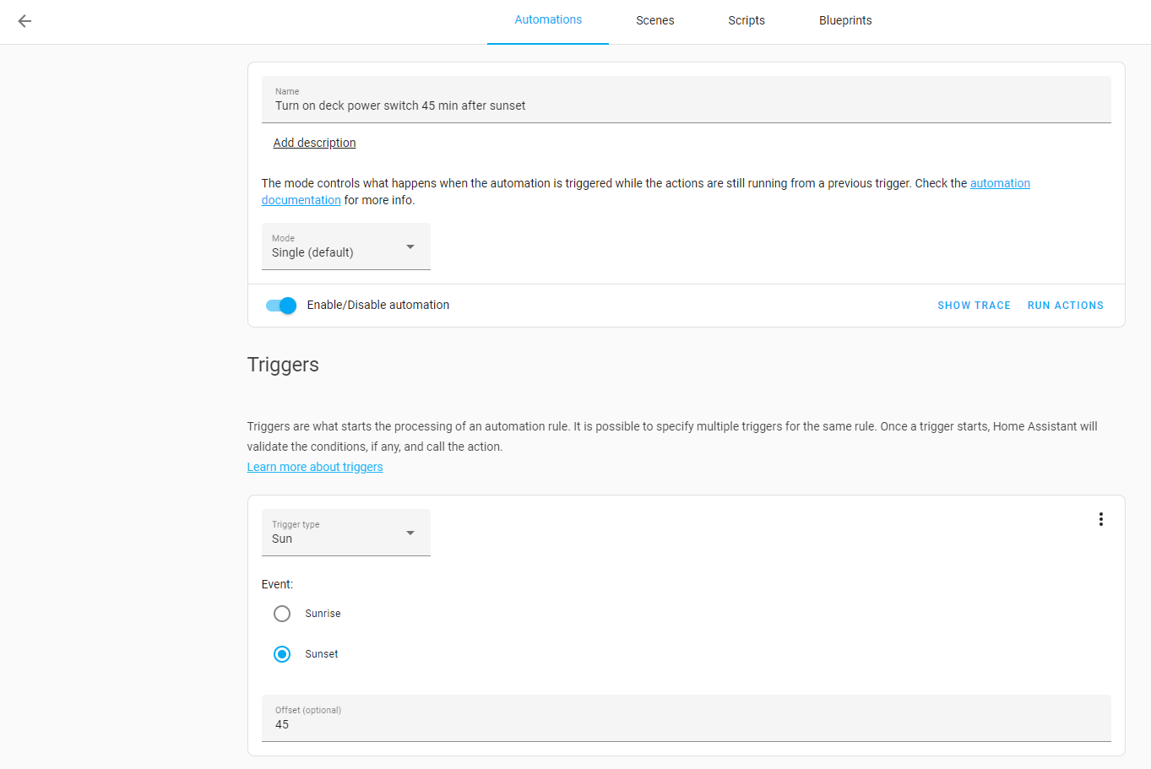Click the Trigger type dropdown arrow icon
The height and width of the screenshot is (769, 1151).
click(x=410, y=533)
